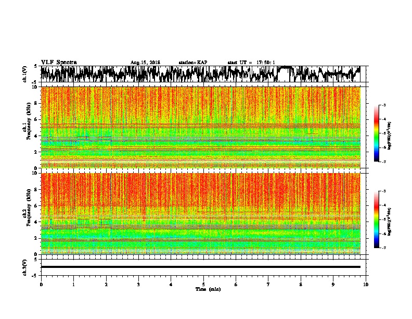
Task: Click the "9" tick on time axis
Action: coord(333,285)
